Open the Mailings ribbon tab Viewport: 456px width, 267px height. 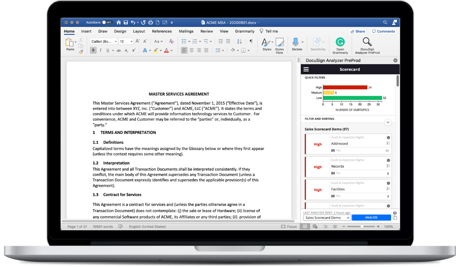click(186, 31)
